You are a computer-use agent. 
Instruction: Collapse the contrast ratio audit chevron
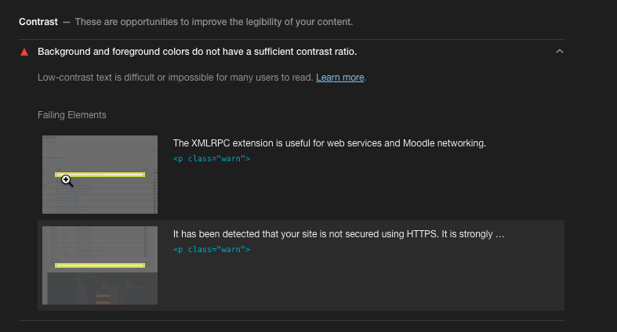(x=559, y=52)
